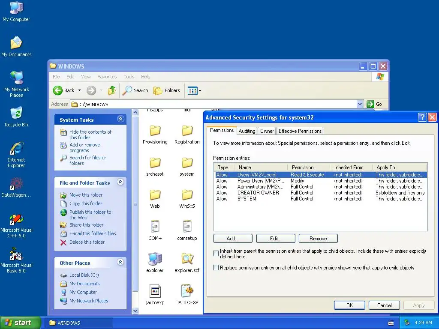
Task: Select the explorer.scf file
Action: point(187,263)
